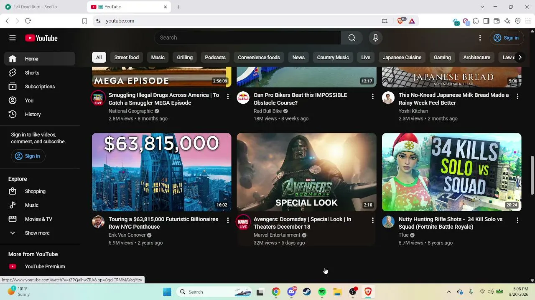Select the Japanese Cuisine filter chip

click(402, 57)
